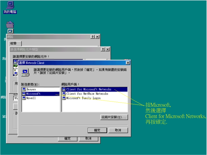Click the client icon in component type list
This screenshot has width=207, height=155.
pyautogui.click(x=16, y=61)
